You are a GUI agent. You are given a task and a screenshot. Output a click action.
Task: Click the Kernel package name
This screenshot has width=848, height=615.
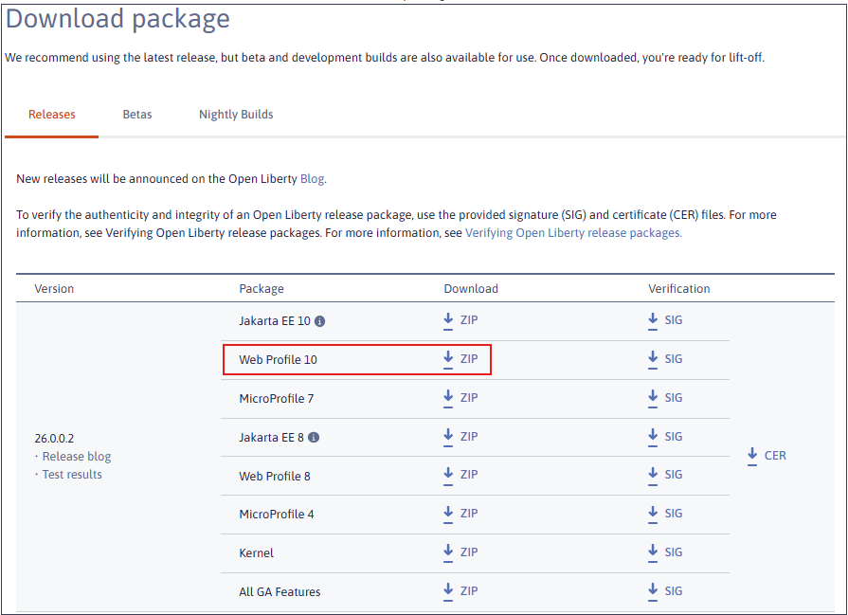pos(257,553)
